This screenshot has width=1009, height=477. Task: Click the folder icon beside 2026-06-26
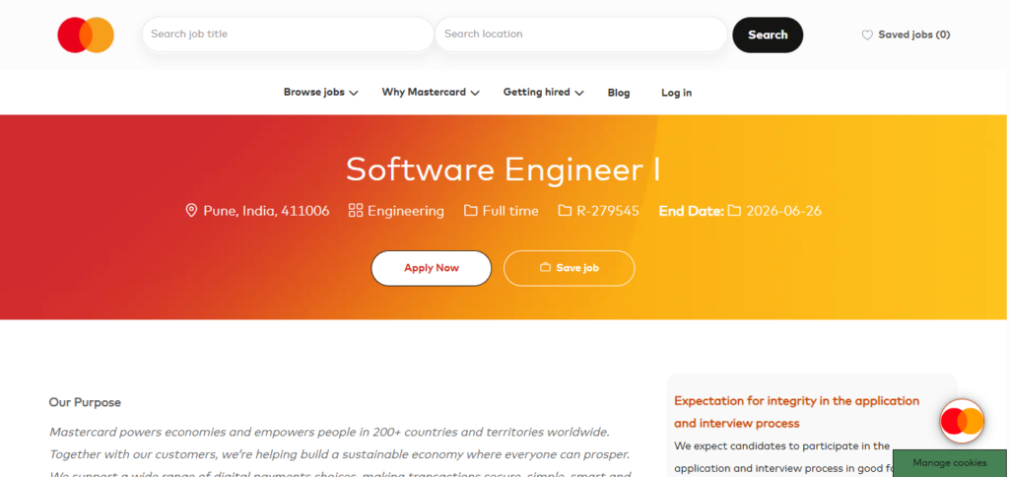point(735,211)
